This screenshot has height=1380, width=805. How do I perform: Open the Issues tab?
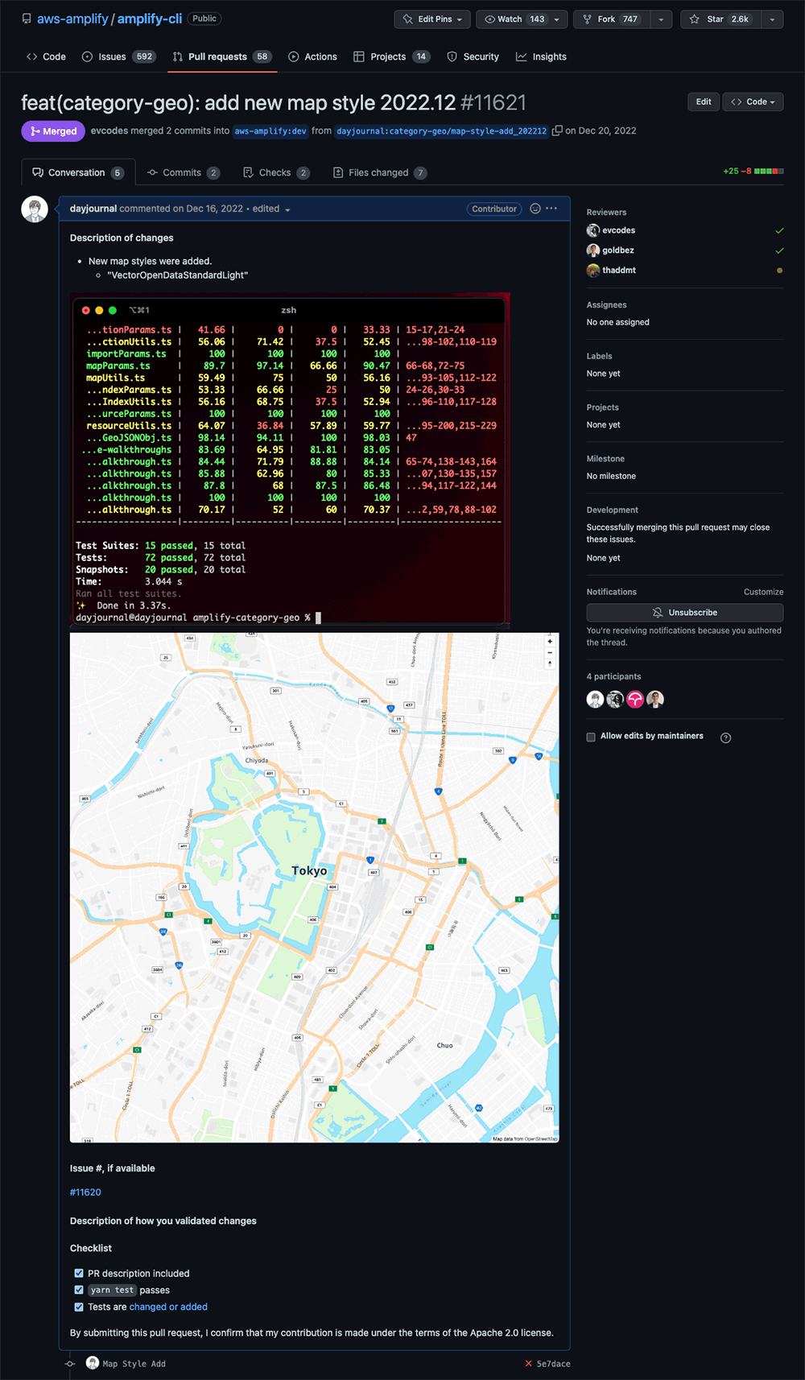(x=118, y=56)
